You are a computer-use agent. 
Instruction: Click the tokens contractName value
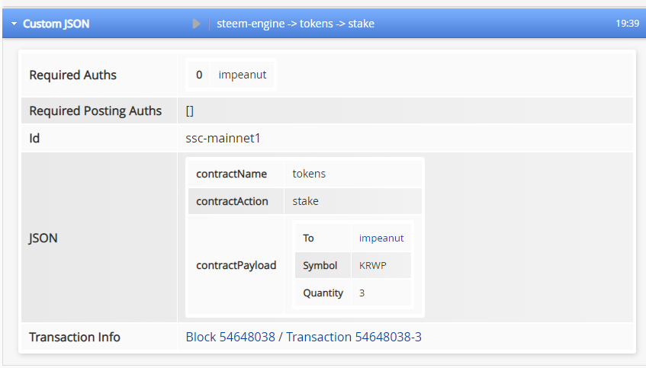309,174
